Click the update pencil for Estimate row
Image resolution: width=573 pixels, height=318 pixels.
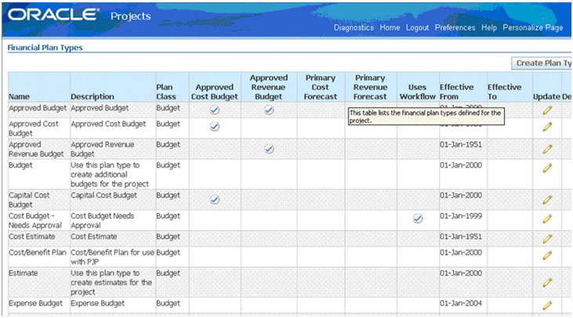pyautogui.click(x=547, y=283)
